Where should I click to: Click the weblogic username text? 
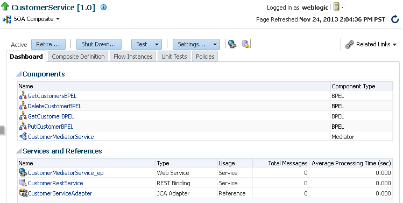[x=315, y=8]
